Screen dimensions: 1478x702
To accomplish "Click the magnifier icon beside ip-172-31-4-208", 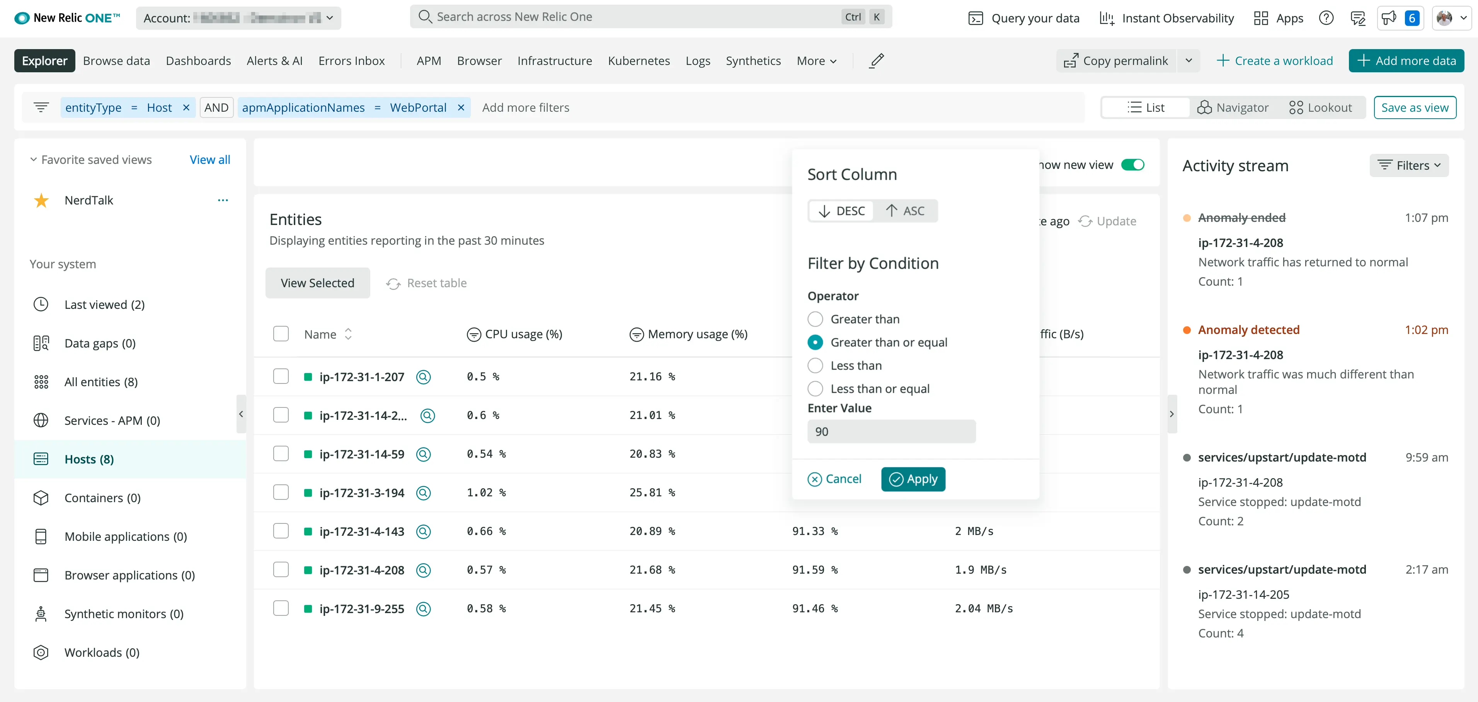I will click(424, 569).
